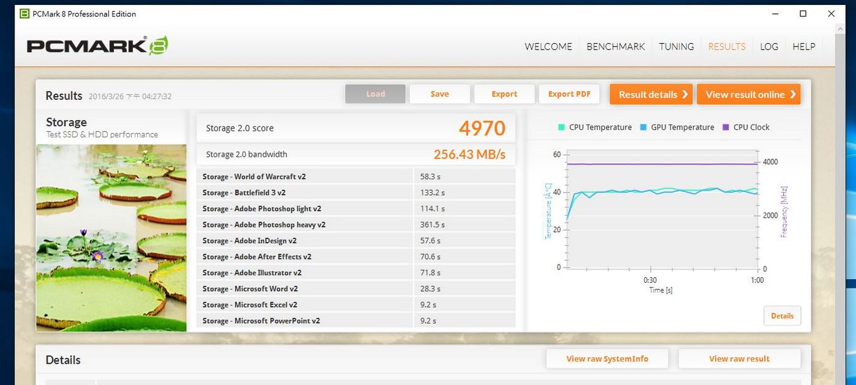856x385 pixels.
Task: Click inside the temperature and clock chart
Action: tap(662, 210)
